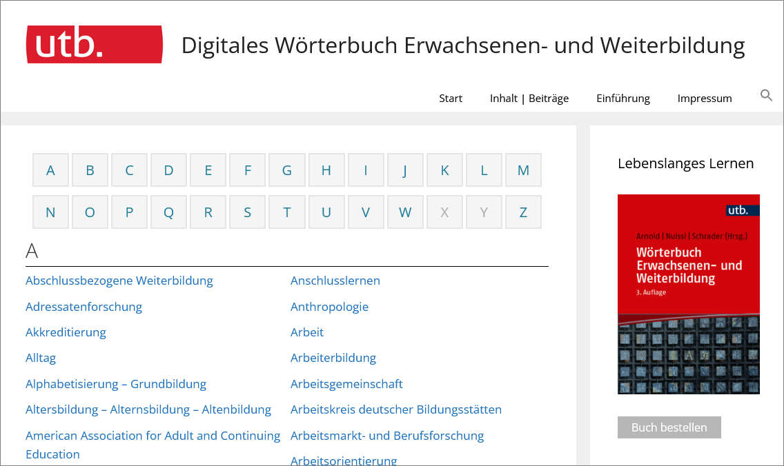Jump to letter B entries

[x=90, y=170]
